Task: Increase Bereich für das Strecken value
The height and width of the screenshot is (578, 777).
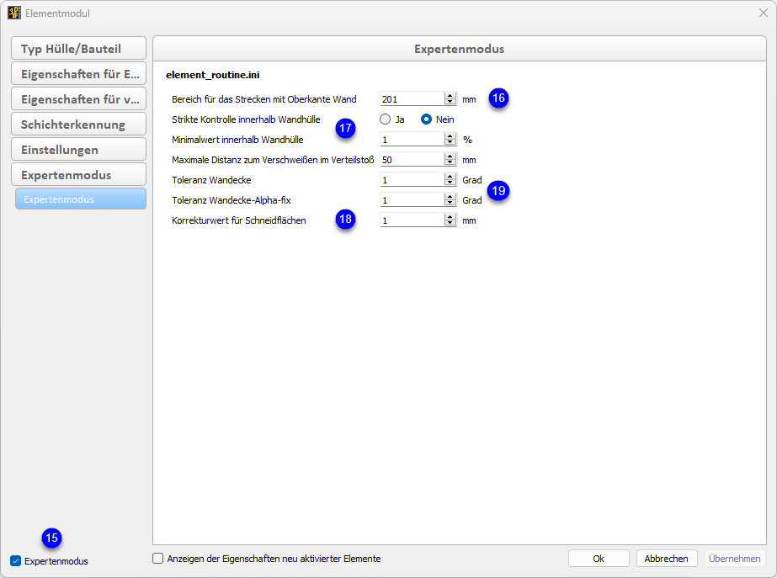Action: coord(450,96)
